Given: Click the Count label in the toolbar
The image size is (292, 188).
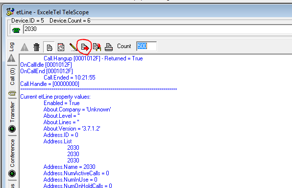Looking at the screenshot, I should click(x=124, y=46).
